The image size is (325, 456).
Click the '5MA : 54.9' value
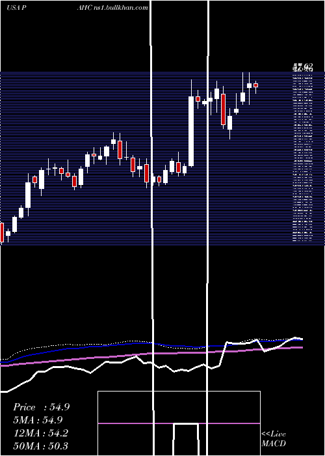tap(38, 420)
